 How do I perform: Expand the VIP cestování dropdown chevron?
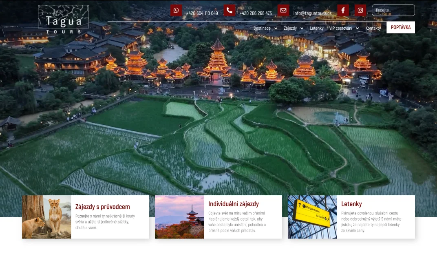(357, 29)
